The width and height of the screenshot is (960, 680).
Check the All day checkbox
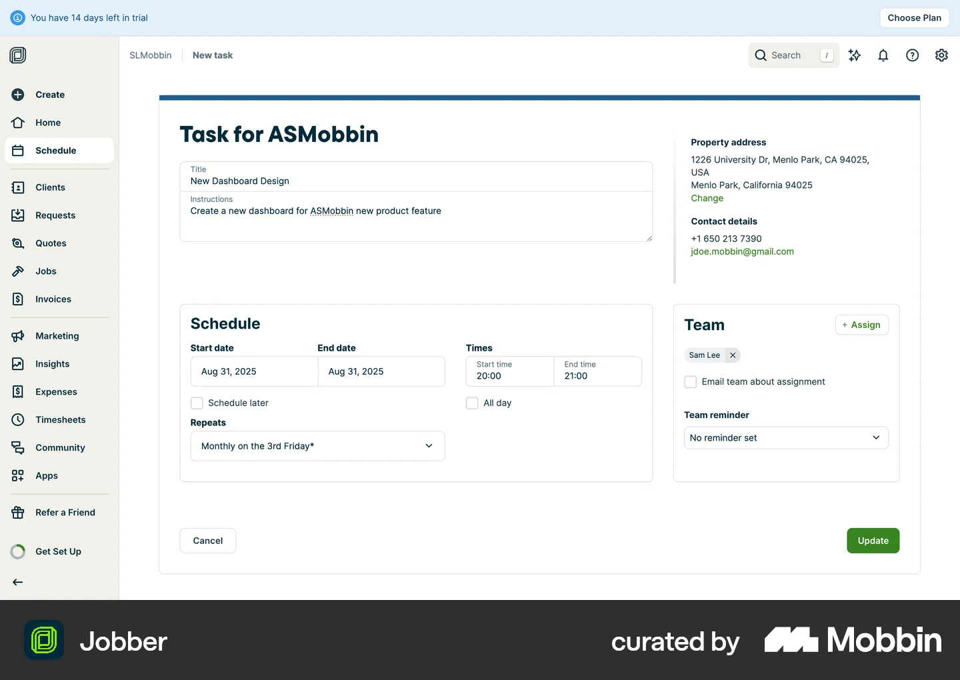[x=472, y=403]
